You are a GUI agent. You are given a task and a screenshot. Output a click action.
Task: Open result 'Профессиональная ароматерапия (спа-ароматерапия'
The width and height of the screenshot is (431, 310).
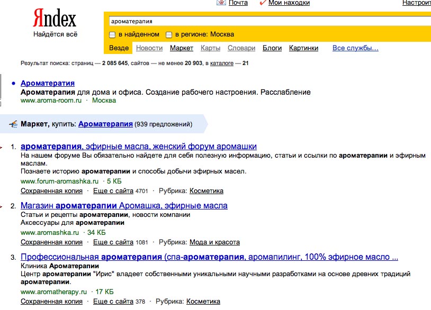(209, 257)
